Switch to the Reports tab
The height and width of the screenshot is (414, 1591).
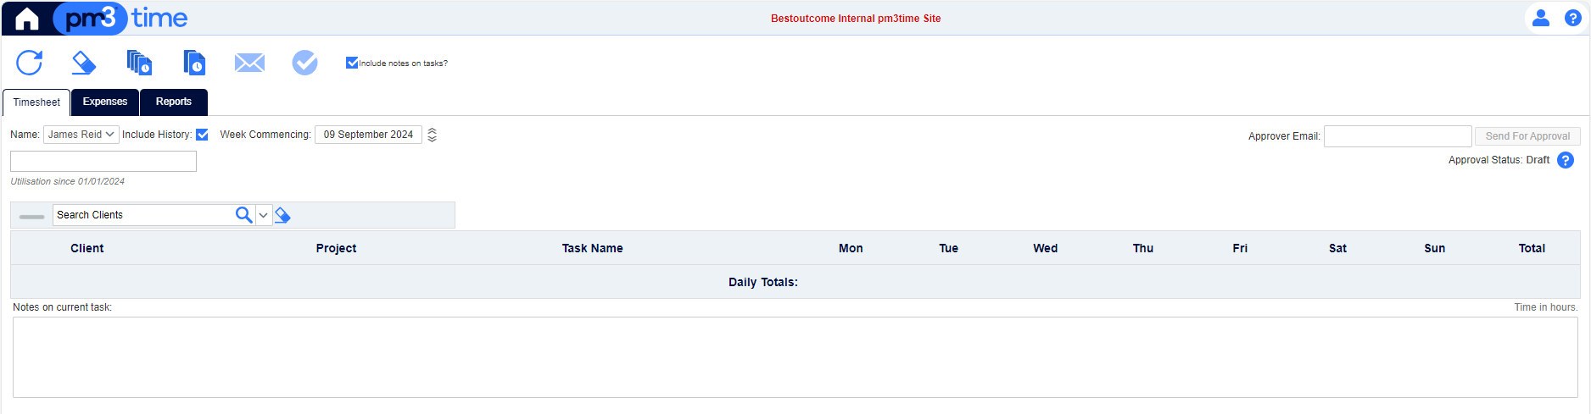coord(174,102)
